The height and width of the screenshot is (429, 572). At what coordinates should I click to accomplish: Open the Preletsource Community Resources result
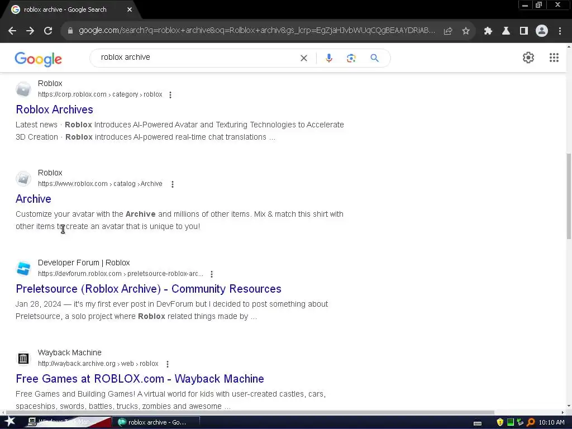(x=149, y=289)
